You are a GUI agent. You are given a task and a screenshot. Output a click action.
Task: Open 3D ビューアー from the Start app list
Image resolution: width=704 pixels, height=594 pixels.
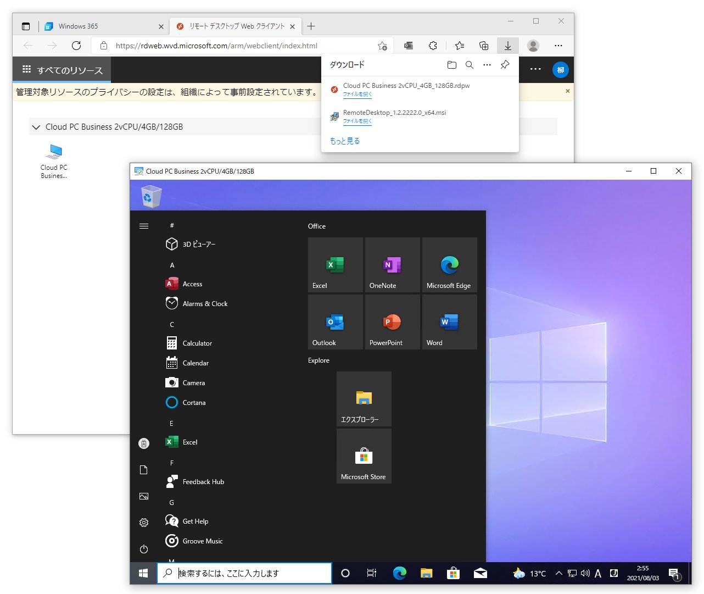[191, 244]
